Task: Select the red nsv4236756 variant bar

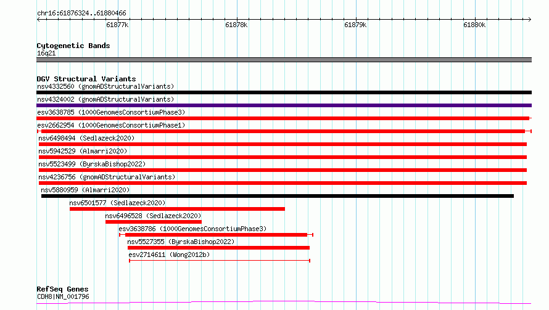Action: [x=283, y=183]
